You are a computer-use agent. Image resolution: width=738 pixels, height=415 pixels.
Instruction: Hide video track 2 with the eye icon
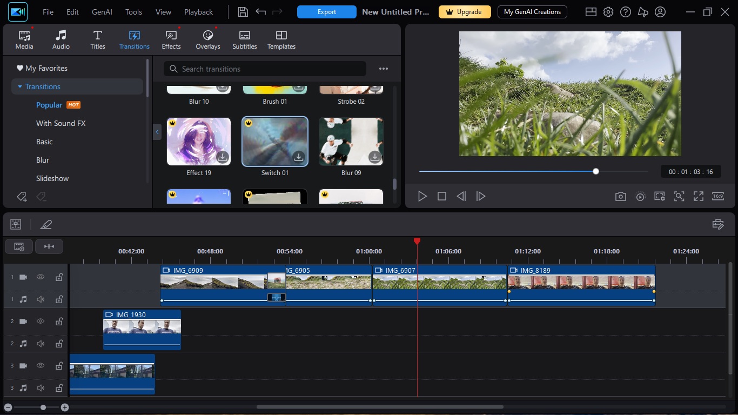coord(41,322)
